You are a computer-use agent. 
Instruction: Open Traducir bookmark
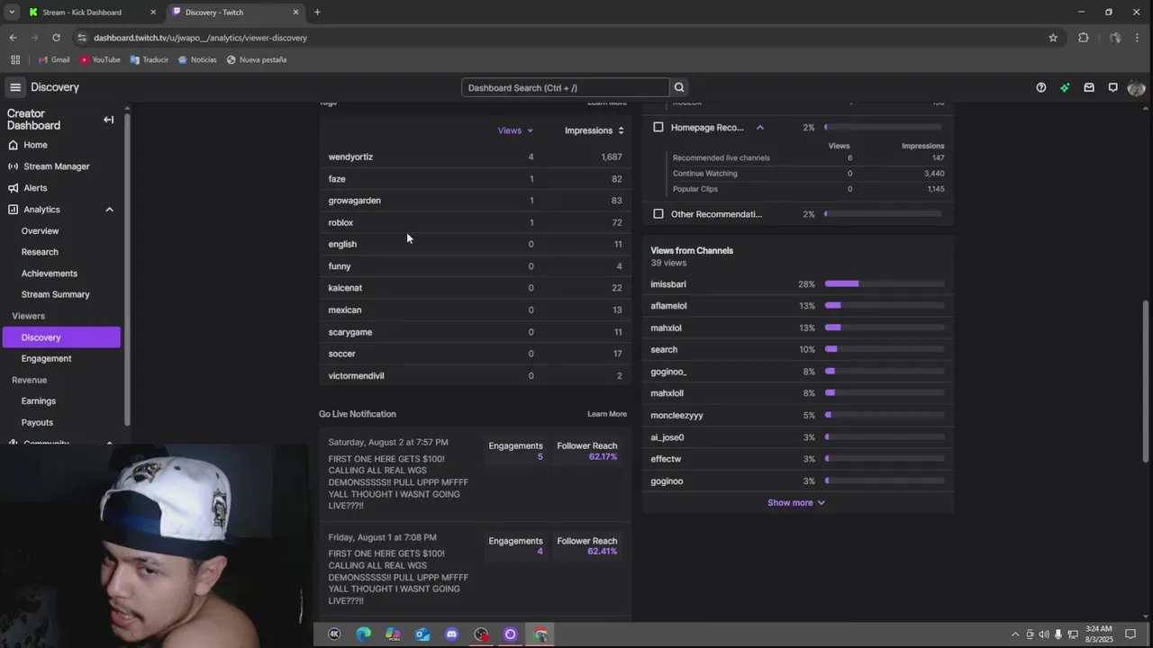[x=150, y=59]
